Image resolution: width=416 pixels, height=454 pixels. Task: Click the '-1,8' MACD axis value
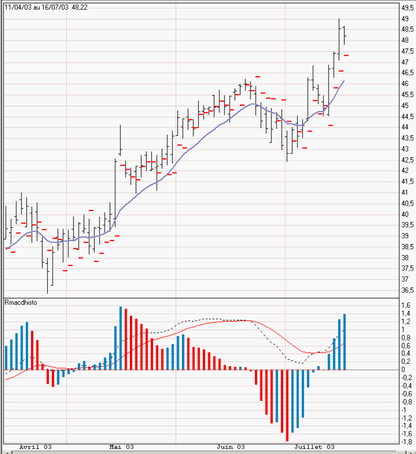pos(407,442)
